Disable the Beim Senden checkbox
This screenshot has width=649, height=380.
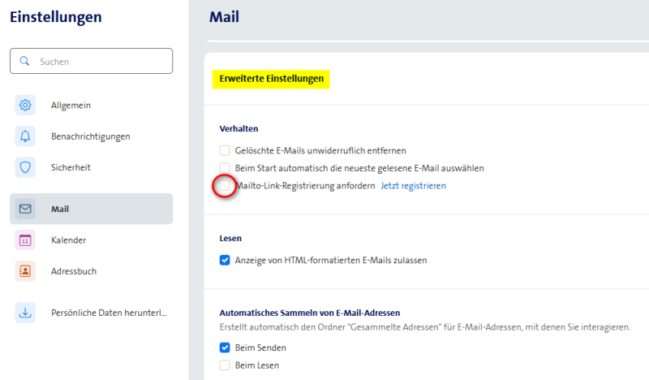tap(225, 348)
